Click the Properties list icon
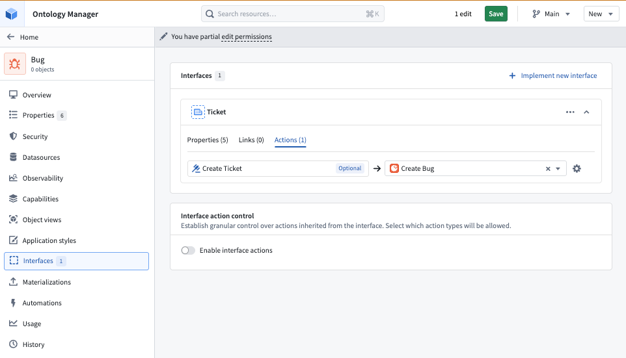 pyautogui.click(x=13, y=115)
